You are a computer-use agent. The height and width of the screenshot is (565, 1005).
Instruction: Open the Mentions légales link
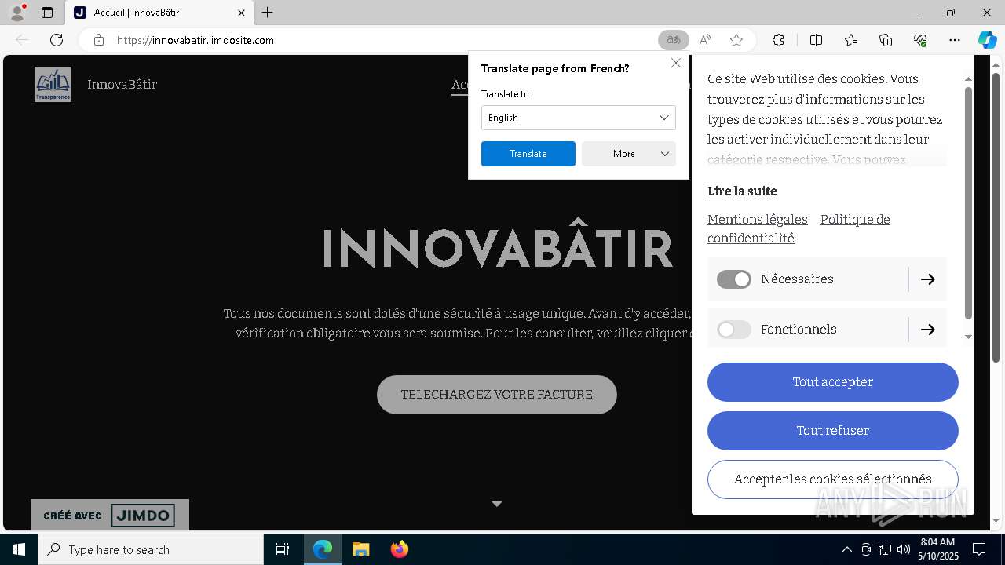point(758,219)
